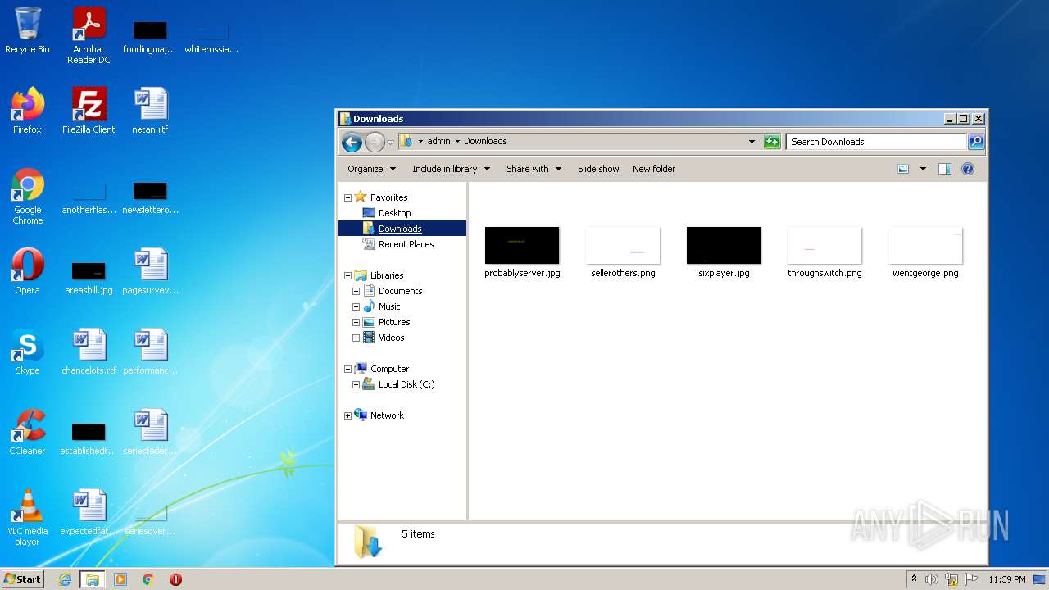
Task: Select chancelots.rtf desktop file
Action: point(89,352)
